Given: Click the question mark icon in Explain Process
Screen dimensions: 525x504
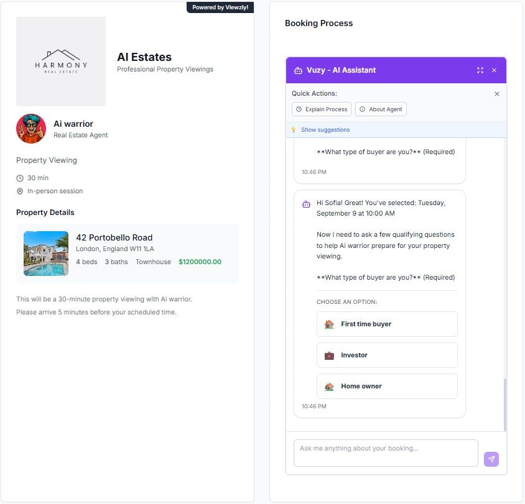Looking at the screenshot, I should coord(298,109).
